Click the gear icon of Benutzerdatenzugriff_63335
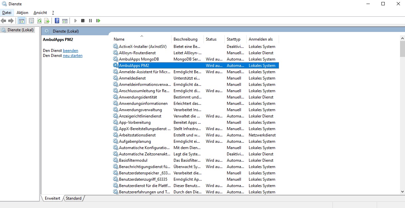Viewport: 405px width, 208px height. [x=116, y=179]
